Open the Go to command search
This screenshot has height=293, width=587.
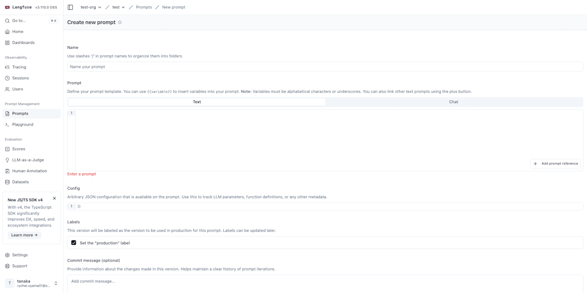(x=32, y=21)
